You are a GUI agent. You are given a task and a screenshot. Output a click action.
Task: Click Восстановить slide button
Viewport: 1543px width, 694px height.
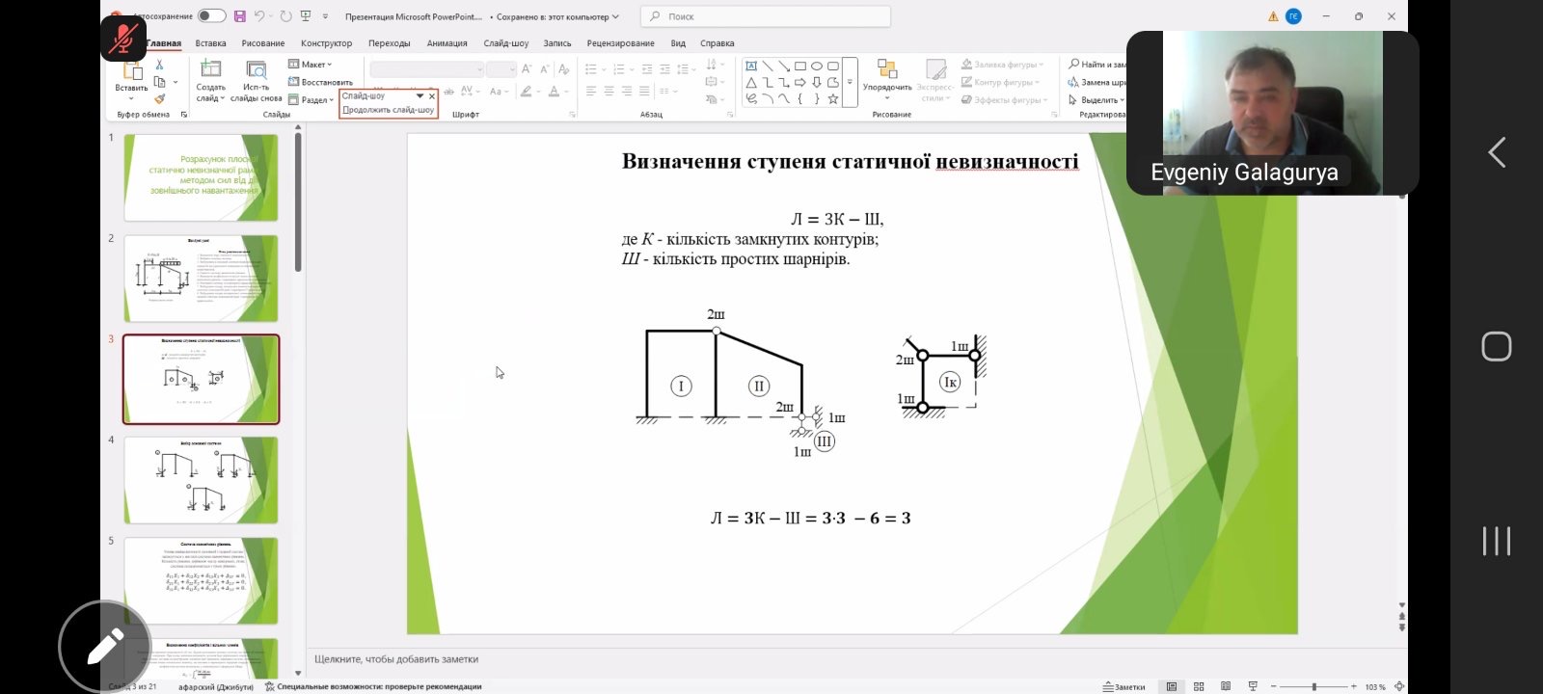point(320,82)
